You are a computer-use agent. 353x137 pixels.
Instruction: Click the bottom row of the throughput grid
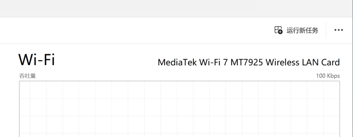(x=179, y=135)
